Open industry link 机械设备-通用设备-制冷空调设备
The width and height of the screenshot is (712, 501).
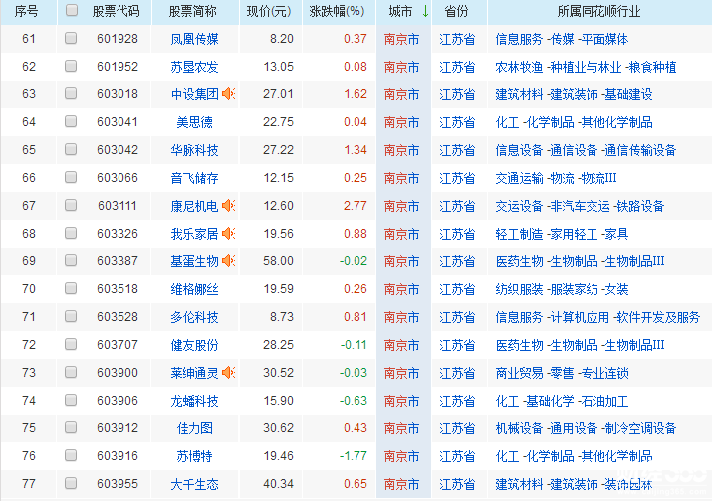click(x=586, y=428)
